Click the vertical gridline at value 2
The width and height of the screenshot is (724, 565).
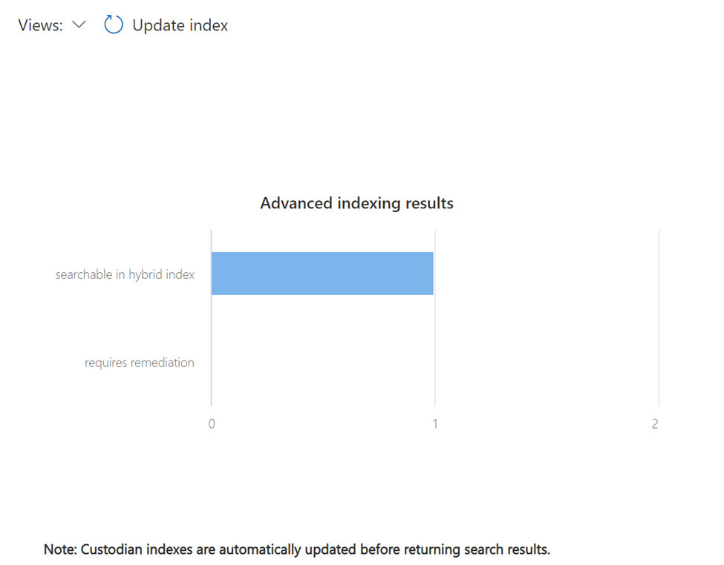point(659,318)
